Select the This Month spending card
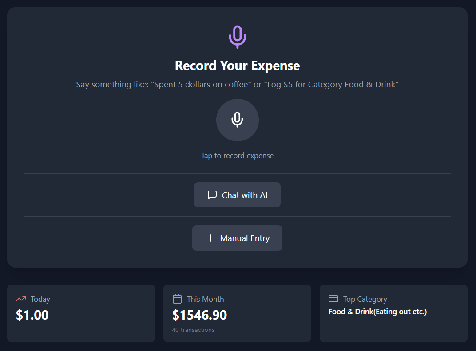The image size is (476, 351). 238,313
